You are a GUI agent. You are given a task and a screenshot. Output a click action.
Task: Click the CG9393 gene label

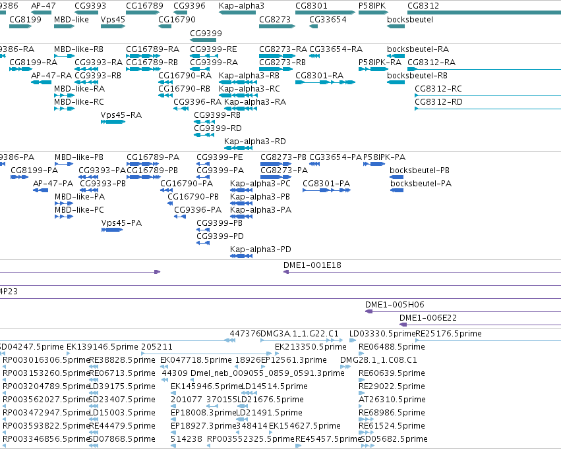tap(90, 6)
